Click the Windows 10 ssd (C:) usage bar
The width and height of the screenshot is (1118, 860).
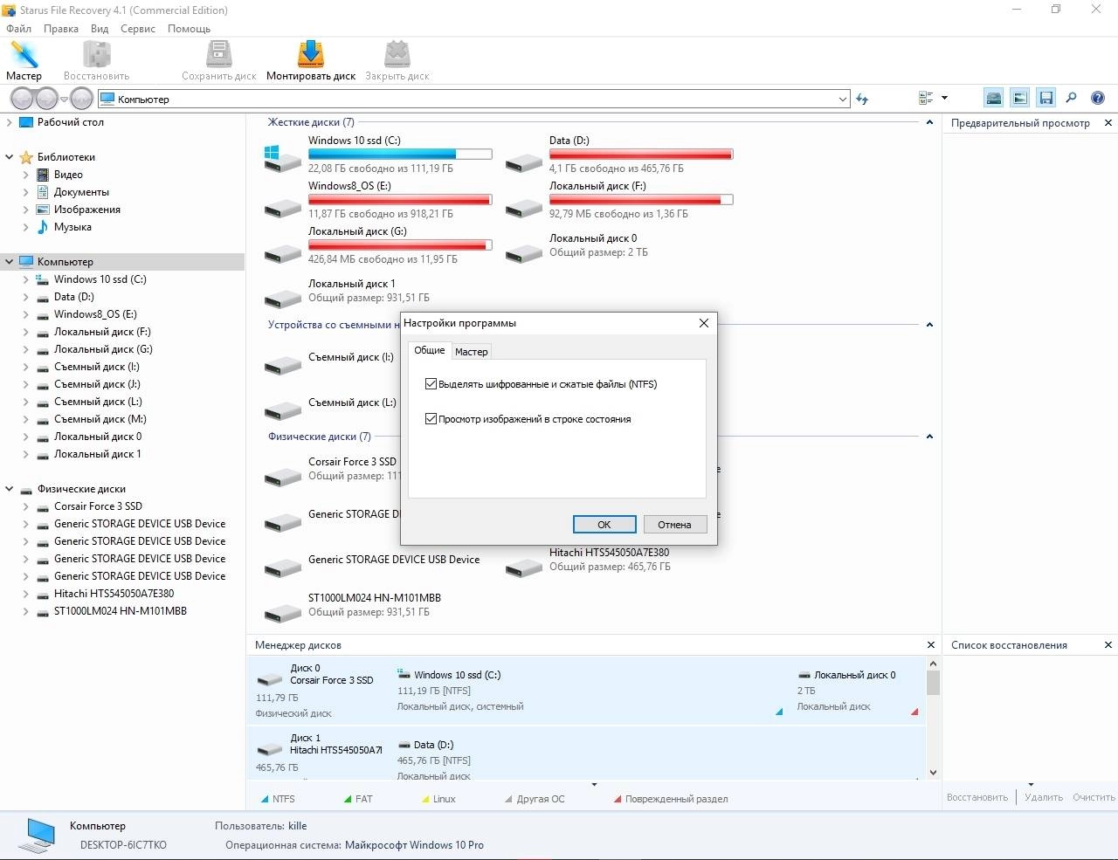pyautogui.click(x=400, y=155)
